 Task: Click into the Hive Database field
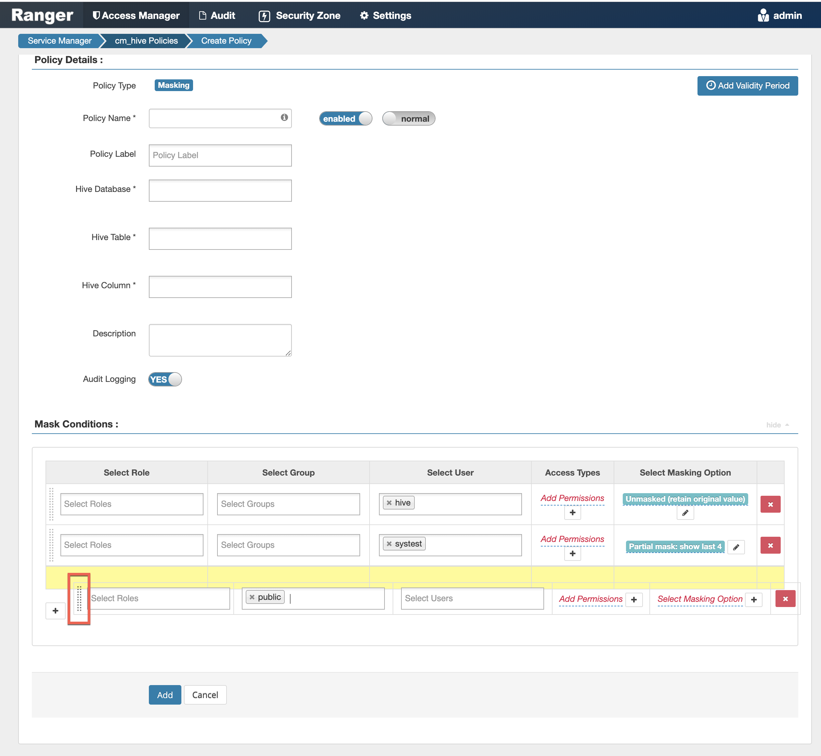220,191
